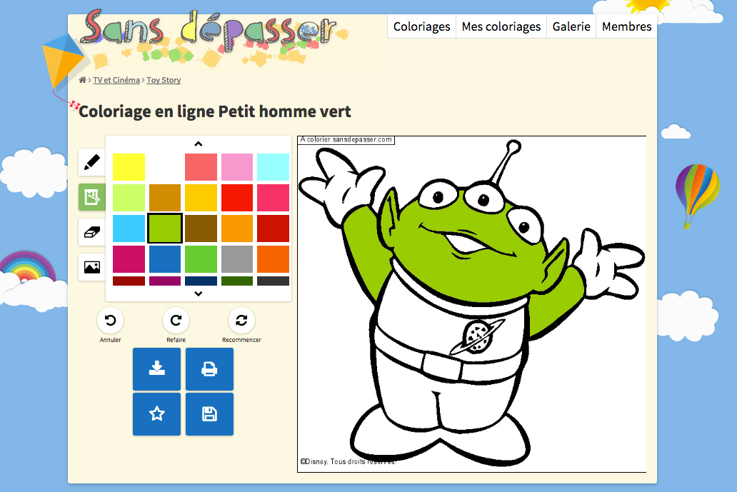737x492 pixels.
Task: Pick the gray swatch
Action: click(237, 259)
